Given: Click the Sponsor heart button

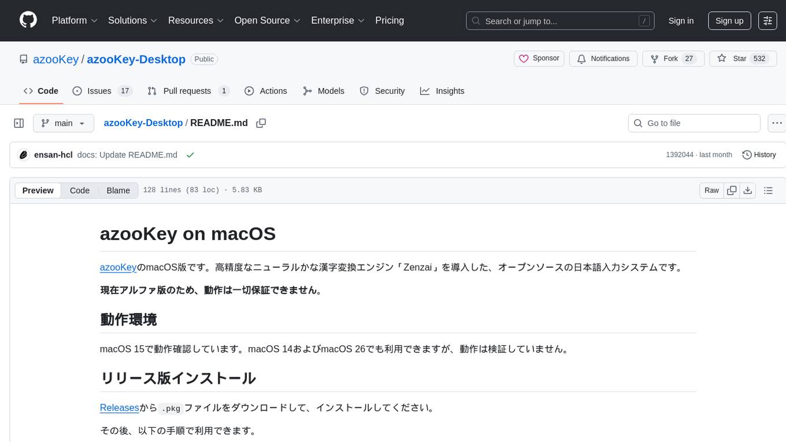Looking at the screenshot, I should click(539, 58).
